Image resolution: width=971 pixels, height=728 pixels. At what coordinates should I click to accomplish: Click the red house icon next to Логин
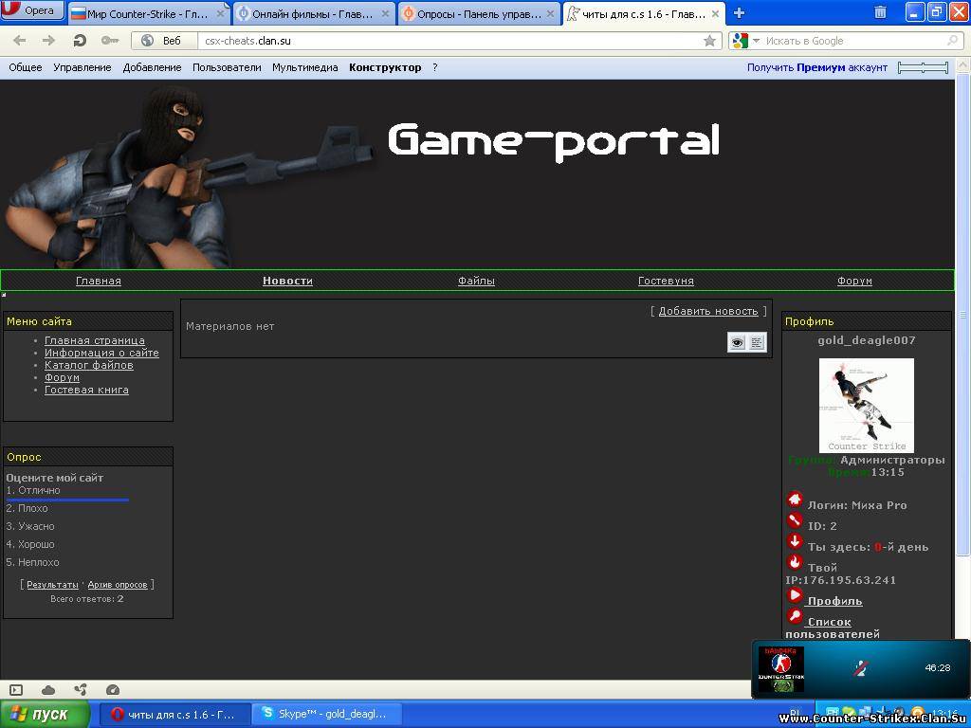point(795,500)
